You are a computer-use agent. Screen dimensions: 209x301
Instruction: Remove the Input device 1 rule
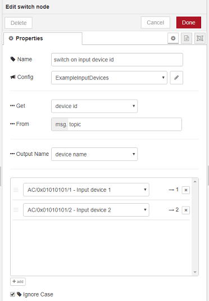[185, 190]
